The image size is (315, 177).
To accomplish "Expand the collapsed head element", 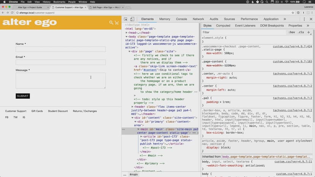I will [x=127, y=33].
